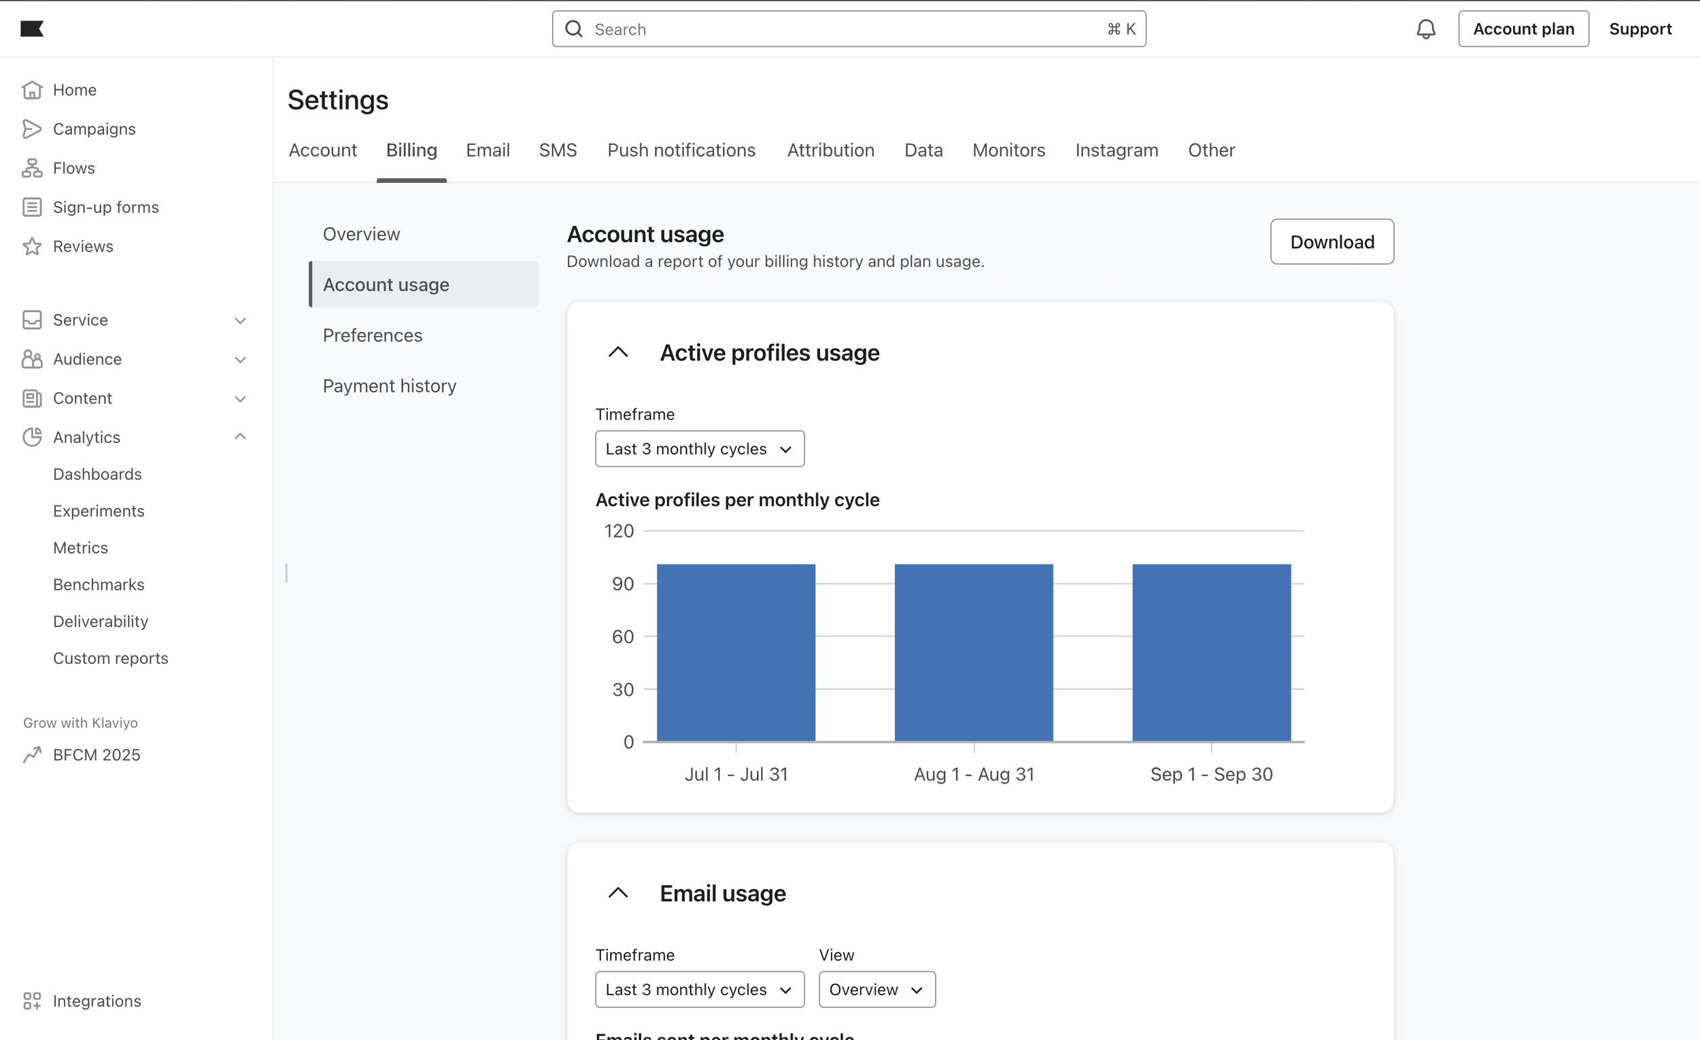Collapse the Active profiles usage section
This screenshot has height=1040, width=1700.
pos(617,352)
